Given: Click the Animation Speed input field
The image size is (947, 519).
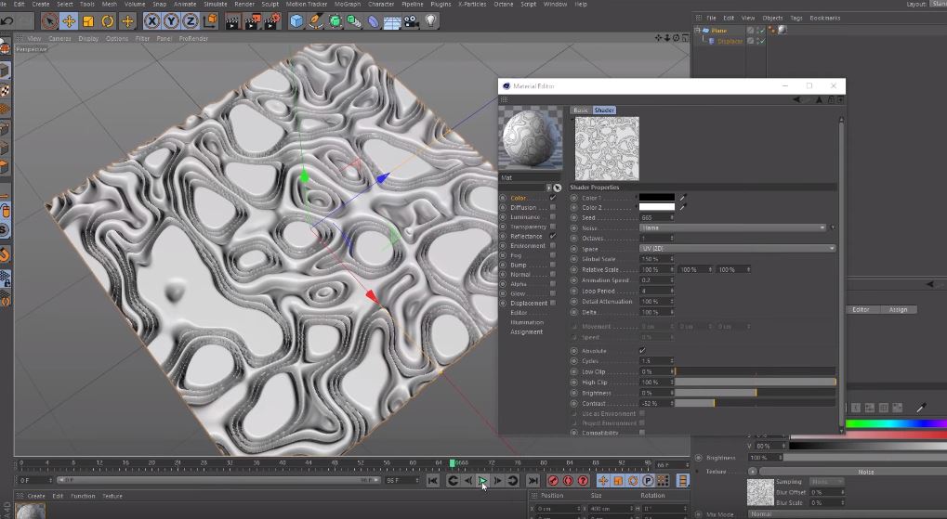Looking at the screenshot, I should [654, 280].
